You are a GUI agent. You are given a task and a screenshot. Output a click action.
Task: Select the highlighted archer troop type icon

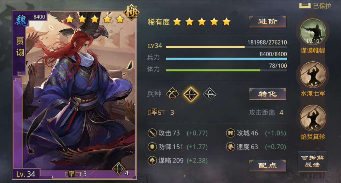tap(191, 94)
